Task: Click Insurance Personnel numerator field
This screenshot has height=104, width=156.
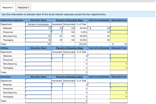Action: pos(57,89)
